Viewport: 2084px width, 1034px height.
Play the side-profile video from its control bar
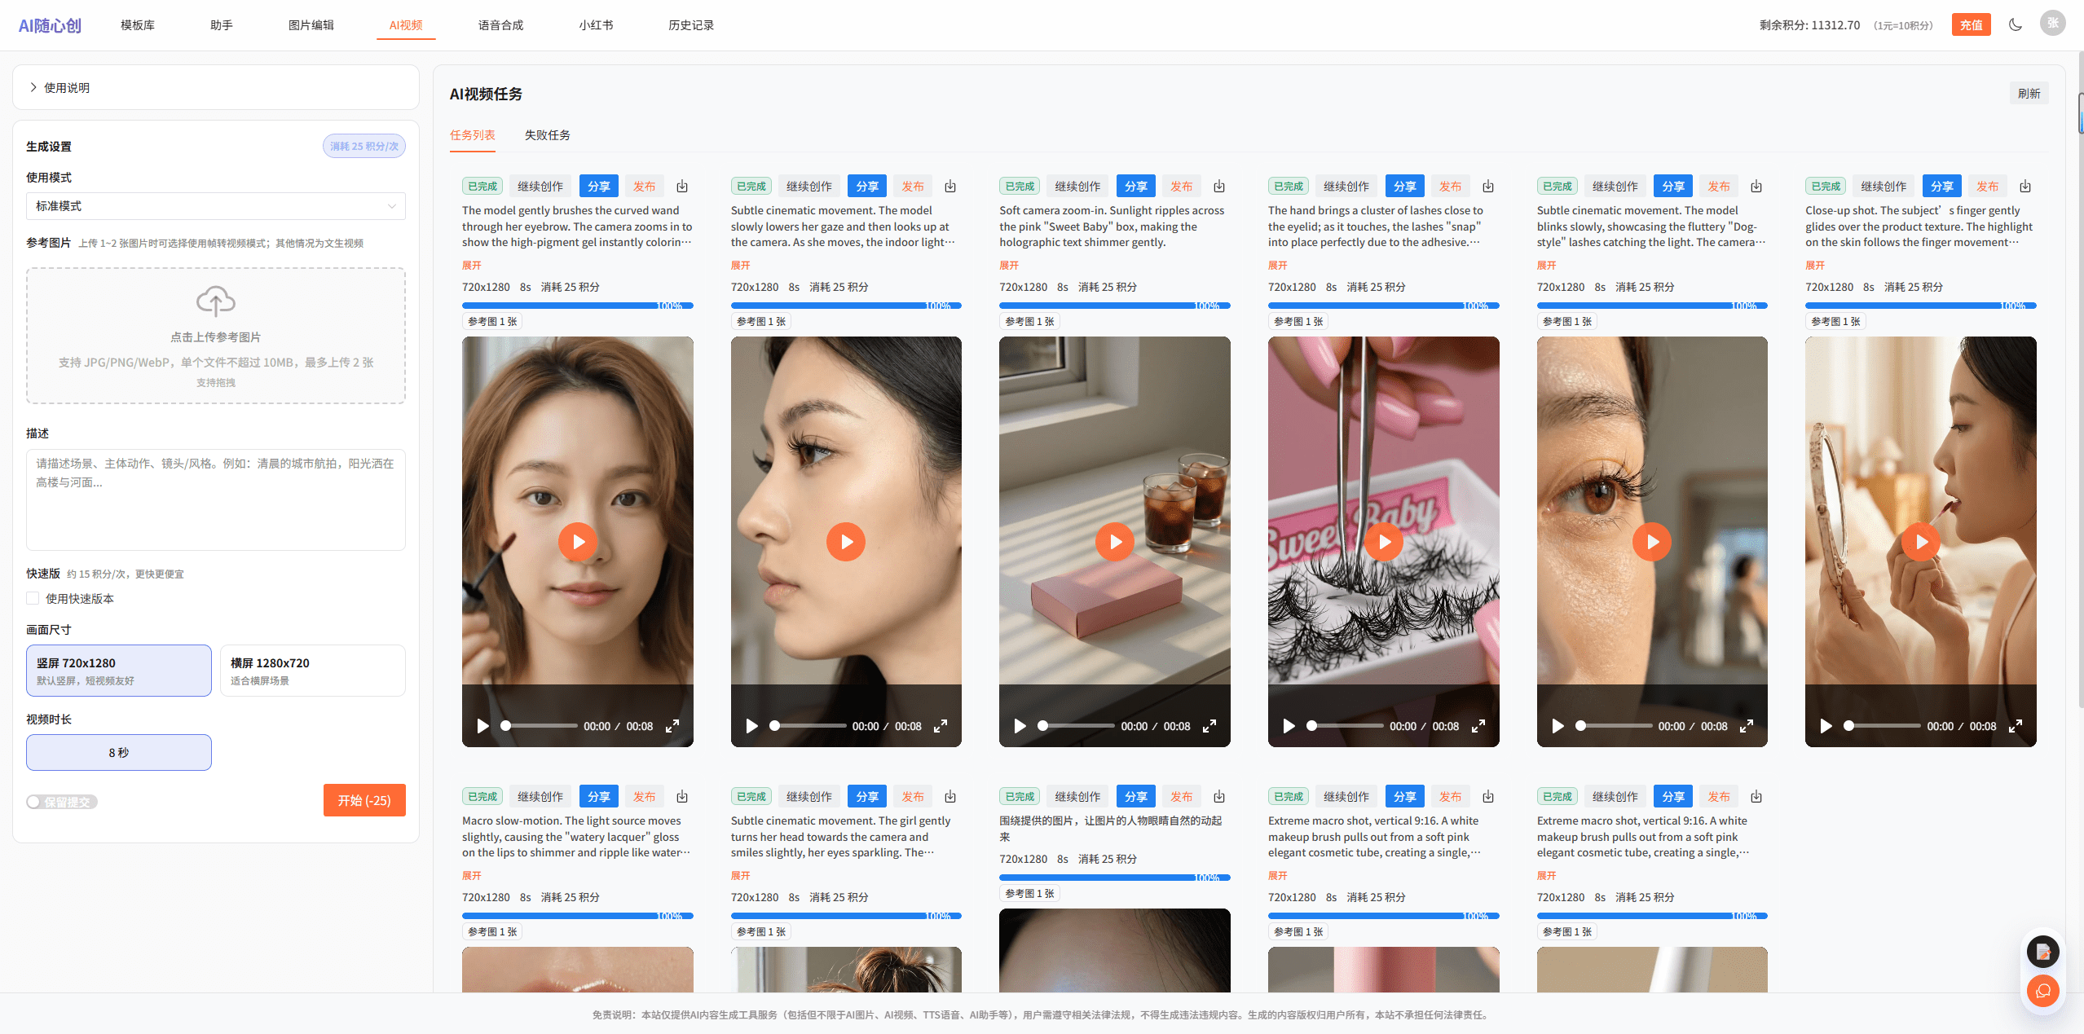pyautogui.click(x=751, y=726)
